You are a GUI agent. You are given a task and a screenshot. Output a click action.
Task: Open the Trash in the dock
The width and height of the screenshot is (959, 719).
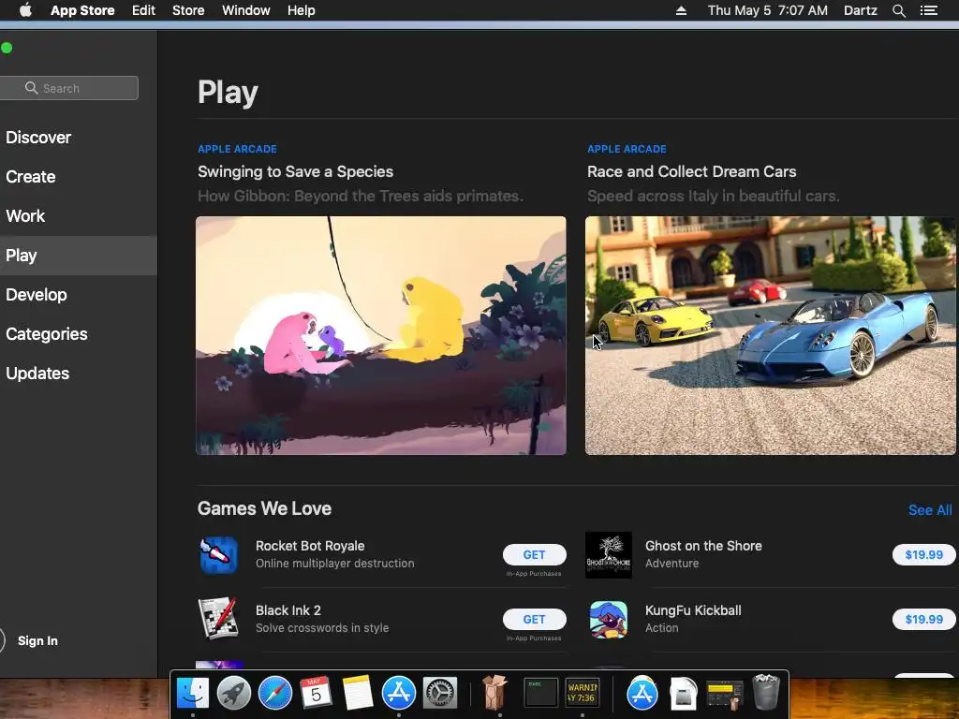click(x=766, y=692)
